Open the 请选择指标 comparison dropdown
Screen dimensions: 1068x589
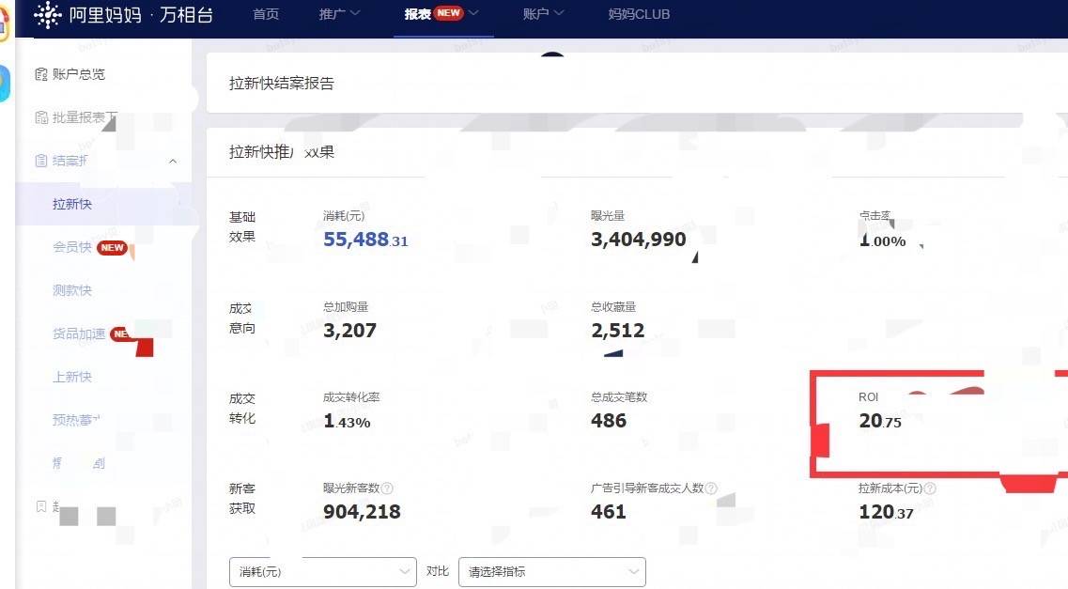click(551, 571)
